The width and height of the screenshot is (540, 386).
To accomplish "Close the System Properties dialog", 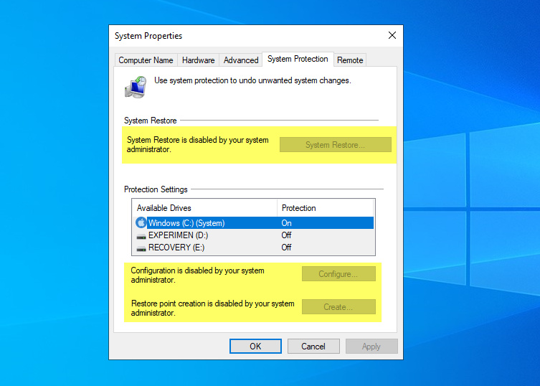I will coord(392,35).
